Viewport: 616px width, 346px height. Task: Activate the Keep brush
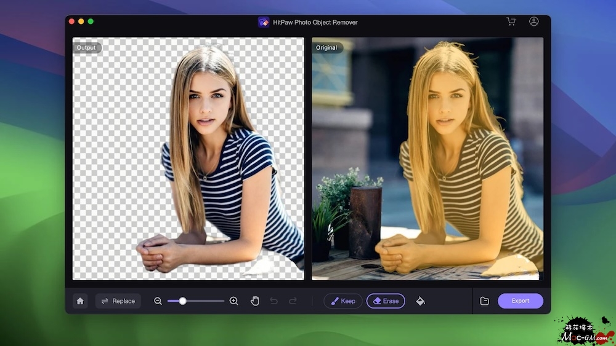pos(342,301)
